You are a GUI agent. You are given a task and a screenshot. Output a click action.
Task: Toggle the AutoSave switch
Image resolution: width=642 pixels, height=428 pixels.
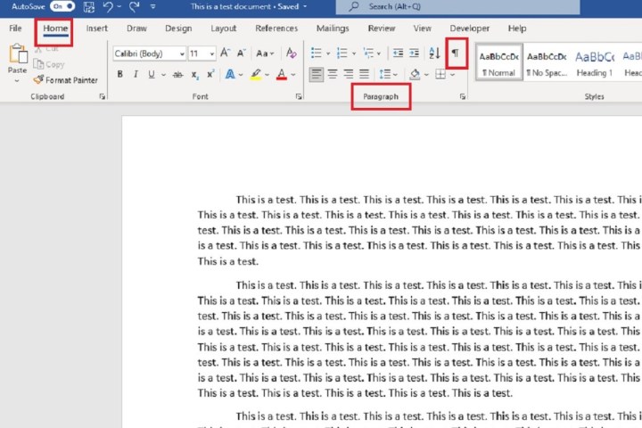click(x=62, y=6)
